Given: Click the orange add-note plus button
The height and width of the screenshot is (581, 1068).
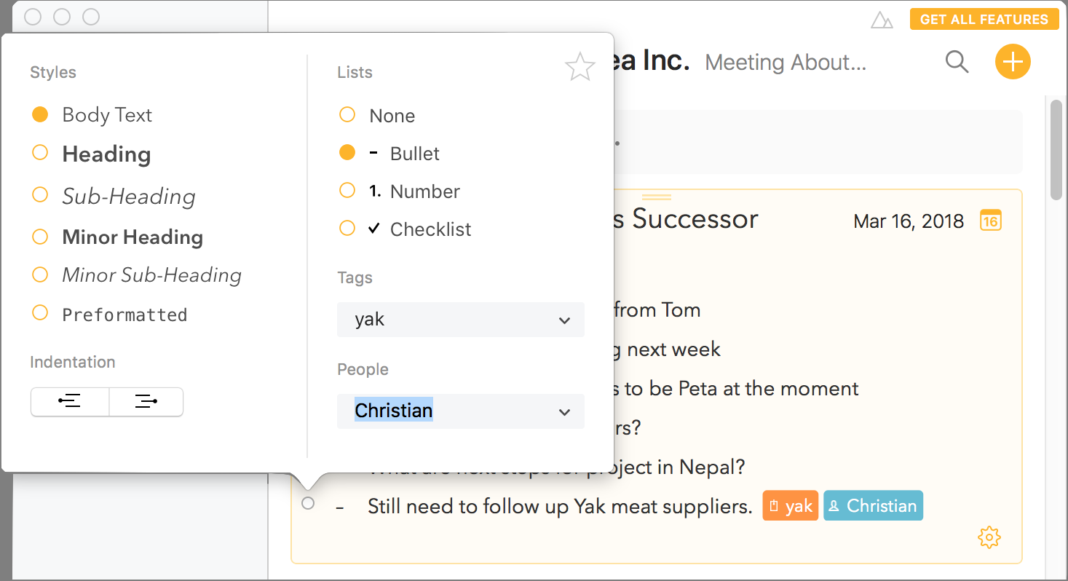Looking at the screenshot, I should tap(1013, 62).
